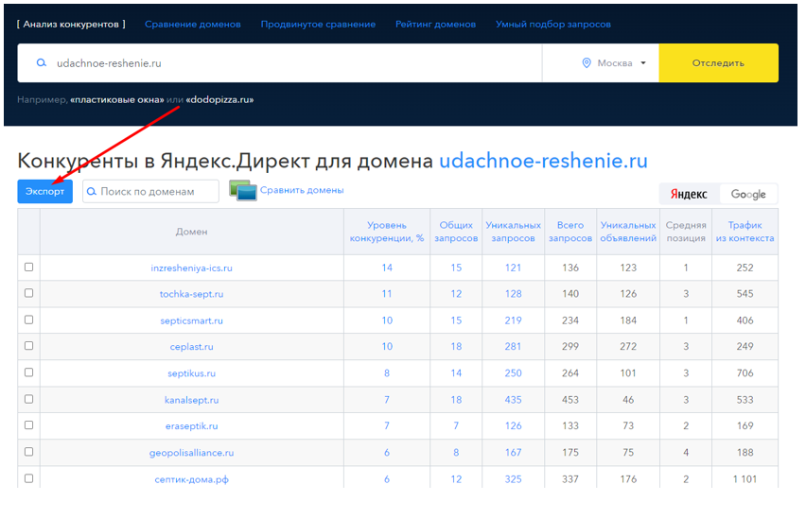Open the ceplast.ru domain link
The height and width of the screenshot is (519, 806).
point(191,347)
